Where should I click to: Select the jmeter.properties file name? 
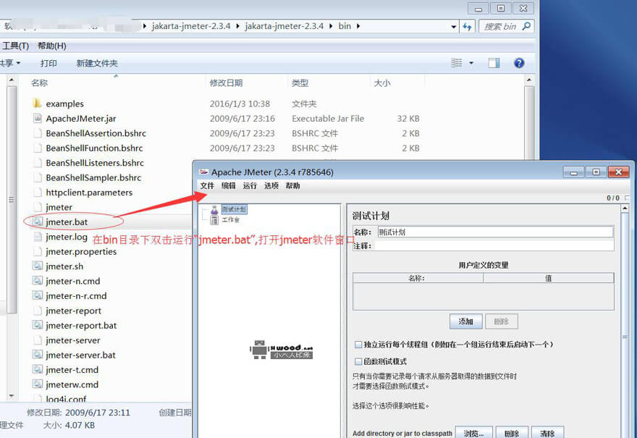tap(81, 251)
